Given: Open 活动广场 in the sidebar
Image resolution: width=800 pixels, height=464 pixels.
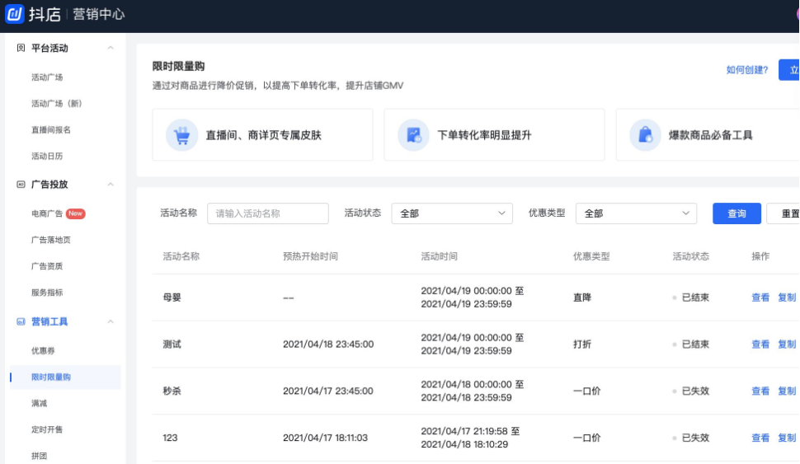Looking at the screenshot, I should tap(47, 77).
